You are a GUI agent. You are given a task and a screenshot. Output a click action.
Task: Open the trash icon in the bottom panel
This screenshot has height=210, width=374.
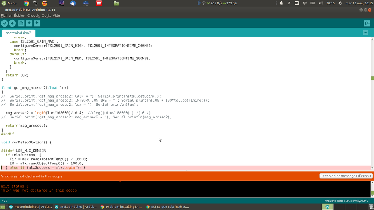click(x=371, y=207)
